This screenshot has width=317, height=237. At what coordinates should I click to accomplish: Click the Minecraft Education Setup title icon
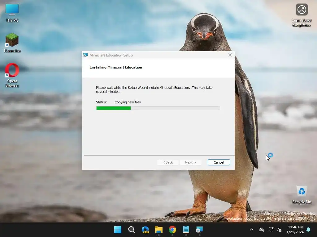click(x=85, y=55)
